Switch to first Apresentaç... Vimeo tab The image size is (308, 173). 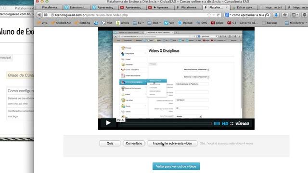coord(105,8)
